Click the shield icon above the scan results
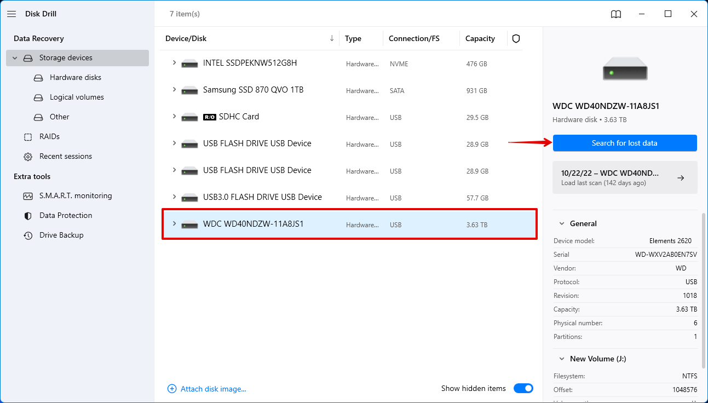Image resolution: width=708 pixels, height=403 pixels. (515, 38)
